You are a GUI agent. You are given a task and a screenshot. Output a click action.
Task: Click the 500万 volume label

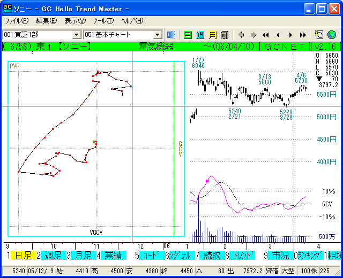click(327, 236)
